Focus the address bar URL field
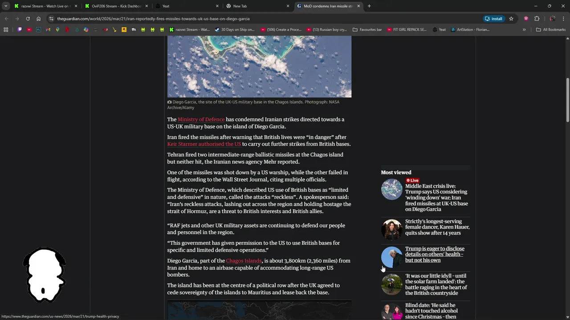The image size is (570, 320). 267,19
